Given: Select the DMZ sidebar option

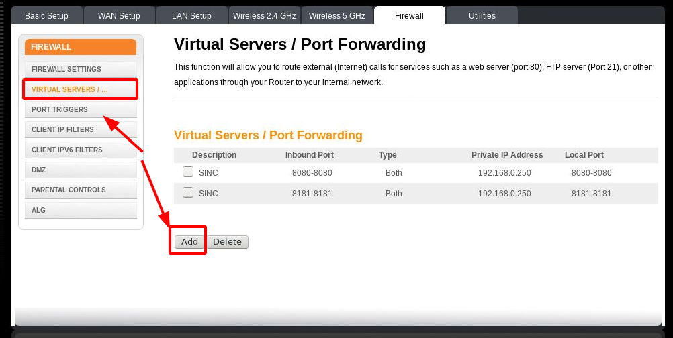Looking at the screenshot, I should [x=81, y=170].
